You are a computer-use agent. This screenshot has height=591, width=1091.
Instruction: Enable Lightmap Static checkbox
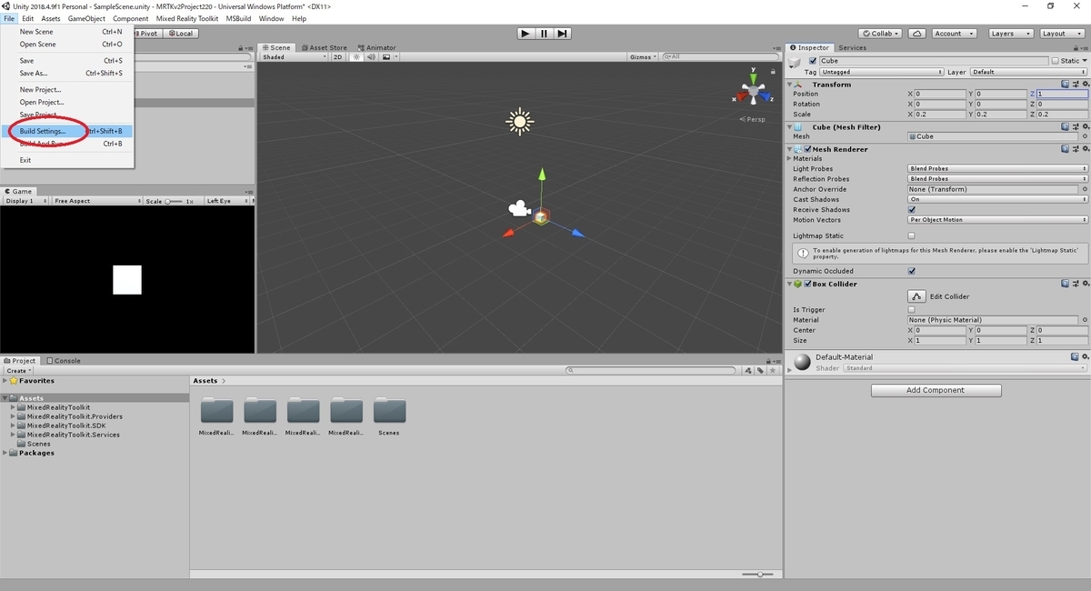pos(912,236)
